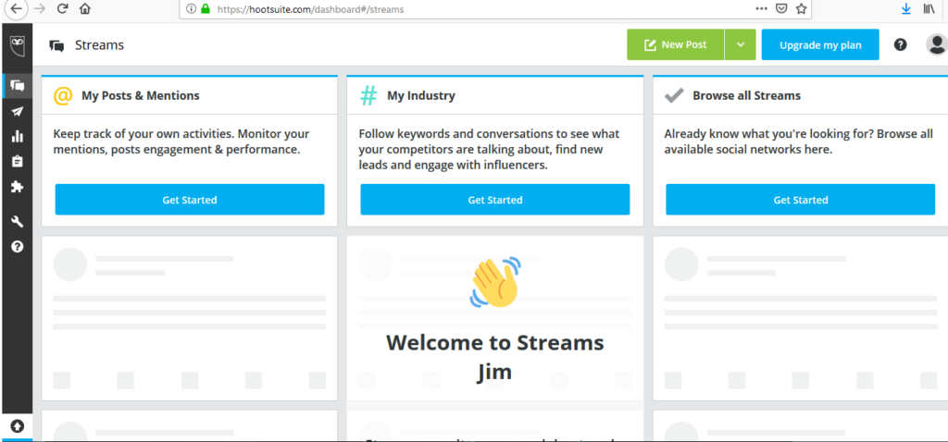Click the teal hashtag icon

(368, 95)
